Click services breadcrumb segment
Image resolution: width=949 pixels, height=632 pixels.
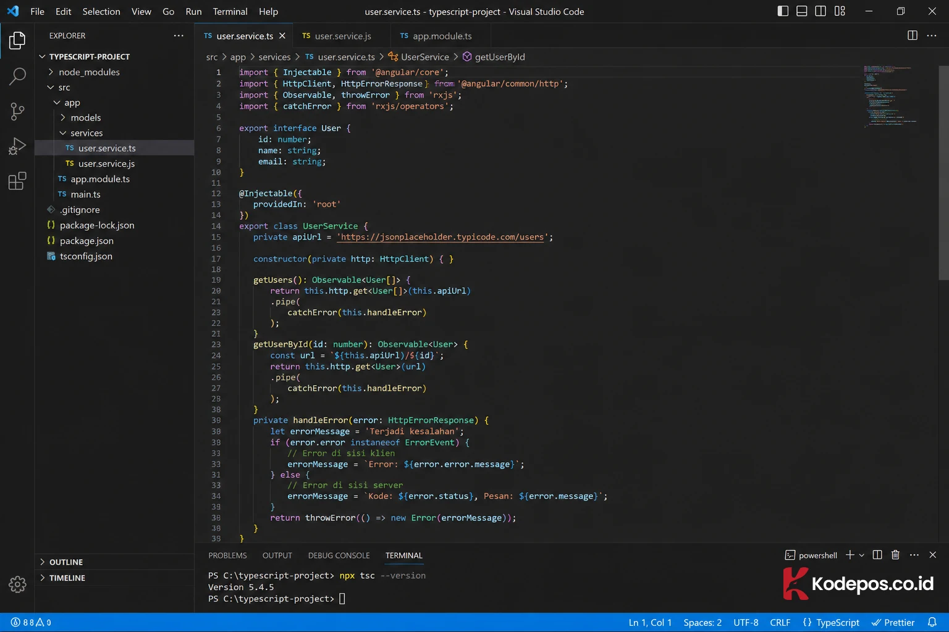(x=274, y=57)
